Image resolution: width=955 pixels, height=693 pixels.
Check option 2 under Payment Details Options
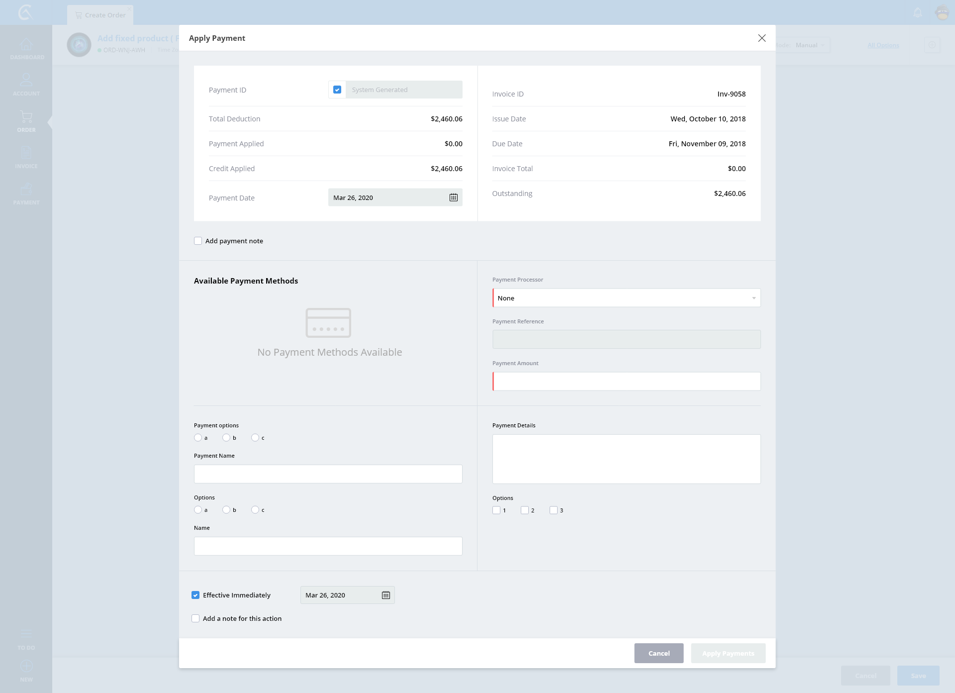tap(525, 510)
